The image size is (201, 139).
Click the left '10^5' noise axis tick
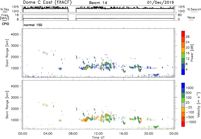pyautogui.click(x=15, y=7)
